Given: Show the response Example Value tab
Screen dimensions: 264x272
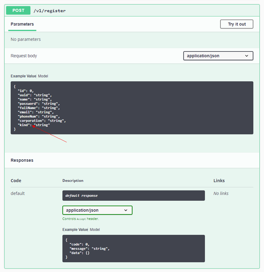Looking at the screenshot, I should (75, 230).
